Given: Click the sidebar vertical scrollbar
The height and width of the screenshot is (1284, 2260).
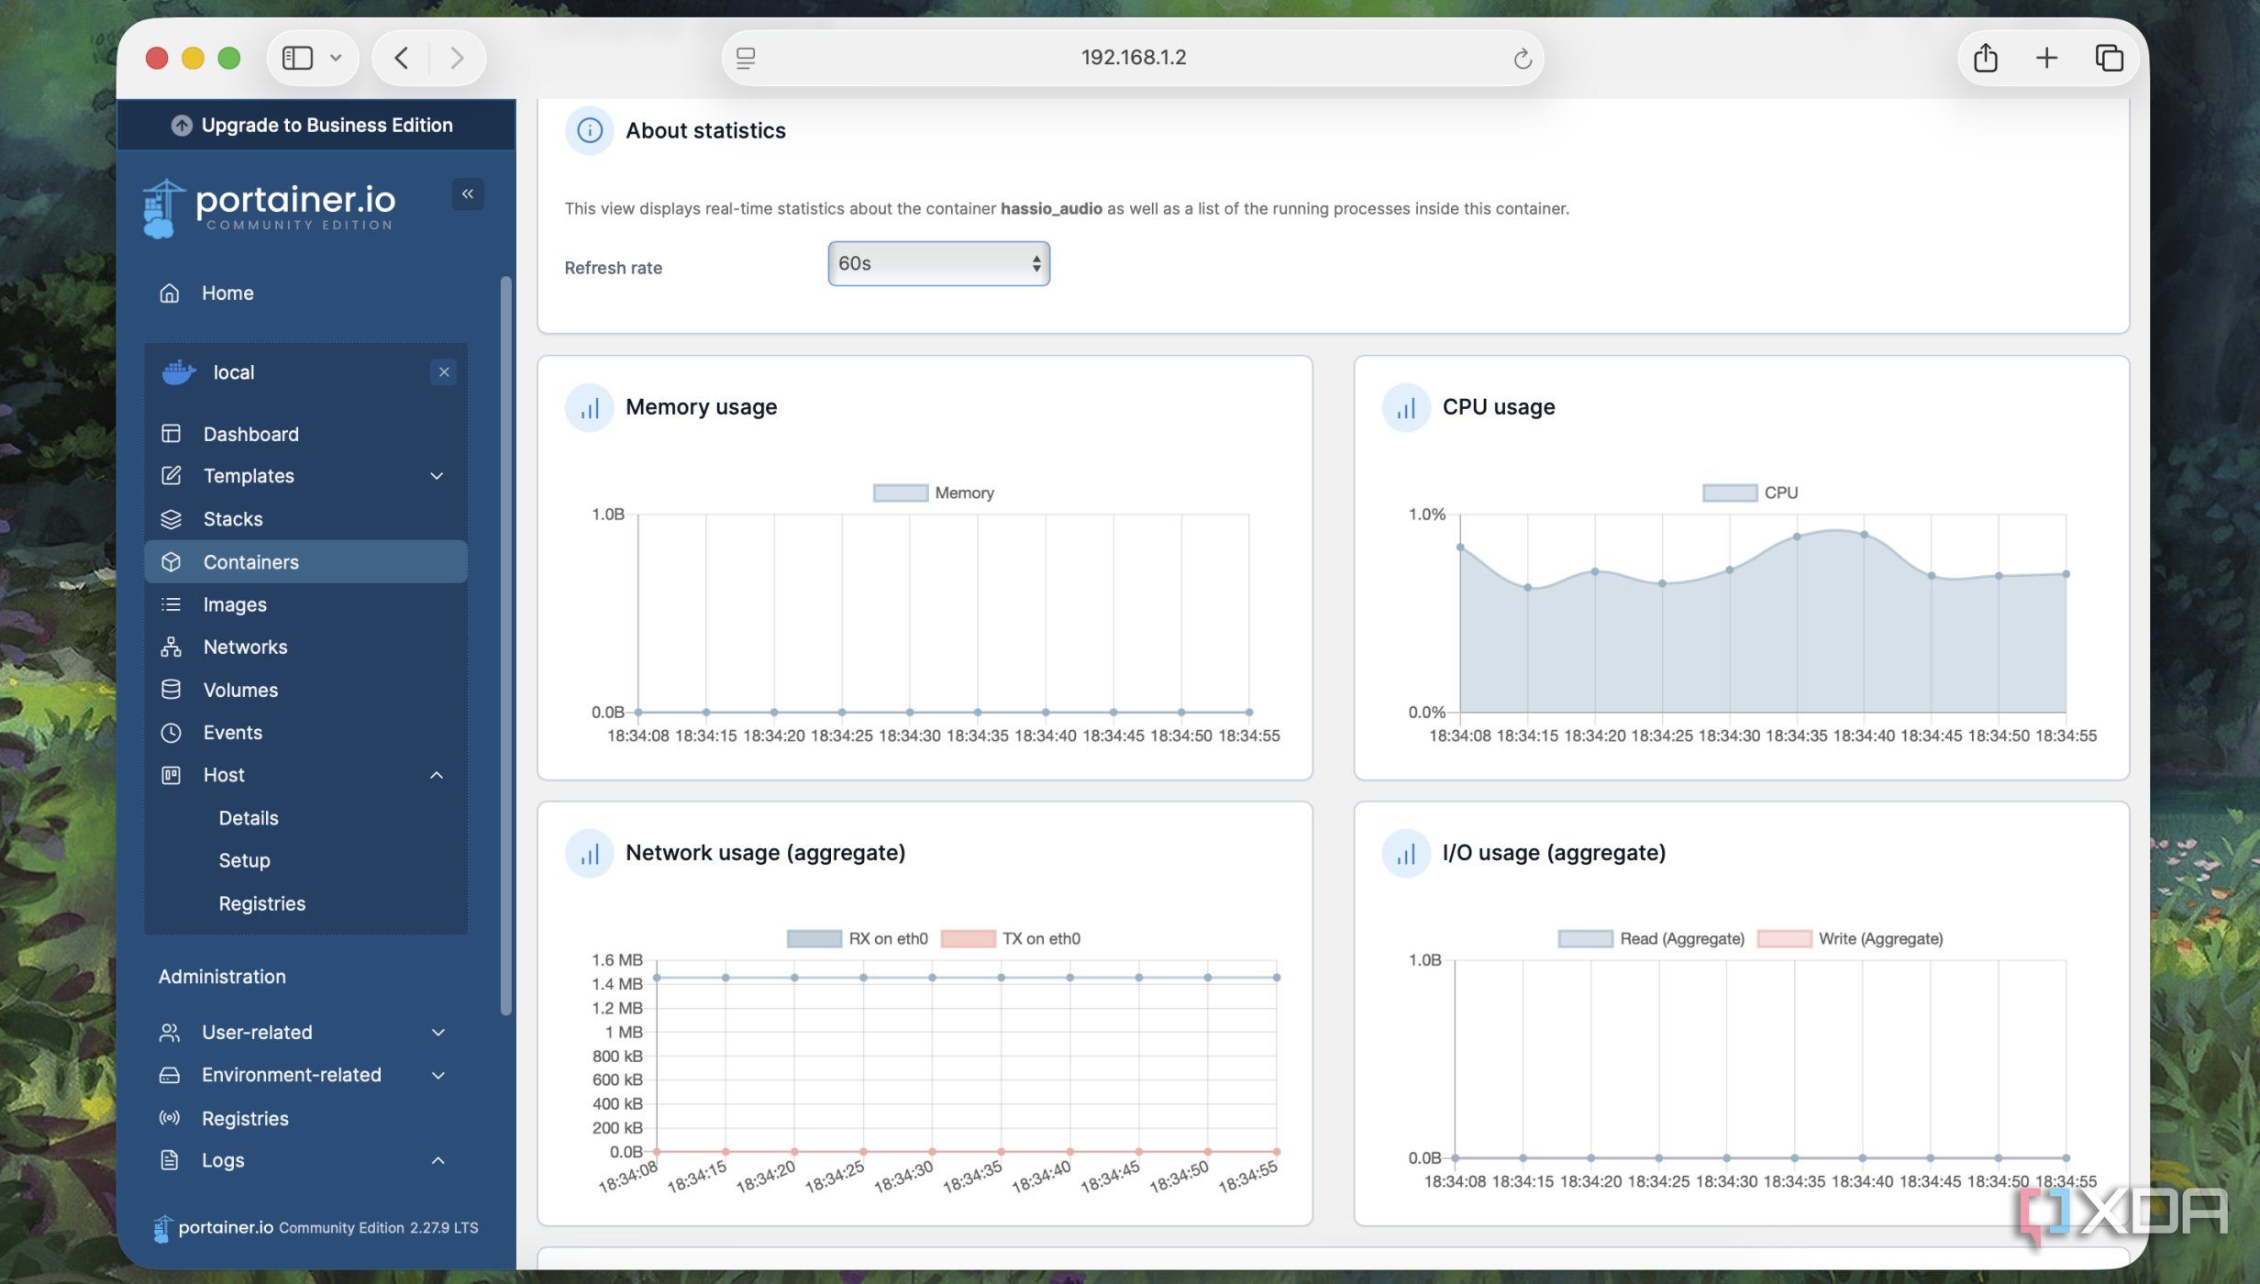Looking at the screenshot, I should tap(505, 645).
